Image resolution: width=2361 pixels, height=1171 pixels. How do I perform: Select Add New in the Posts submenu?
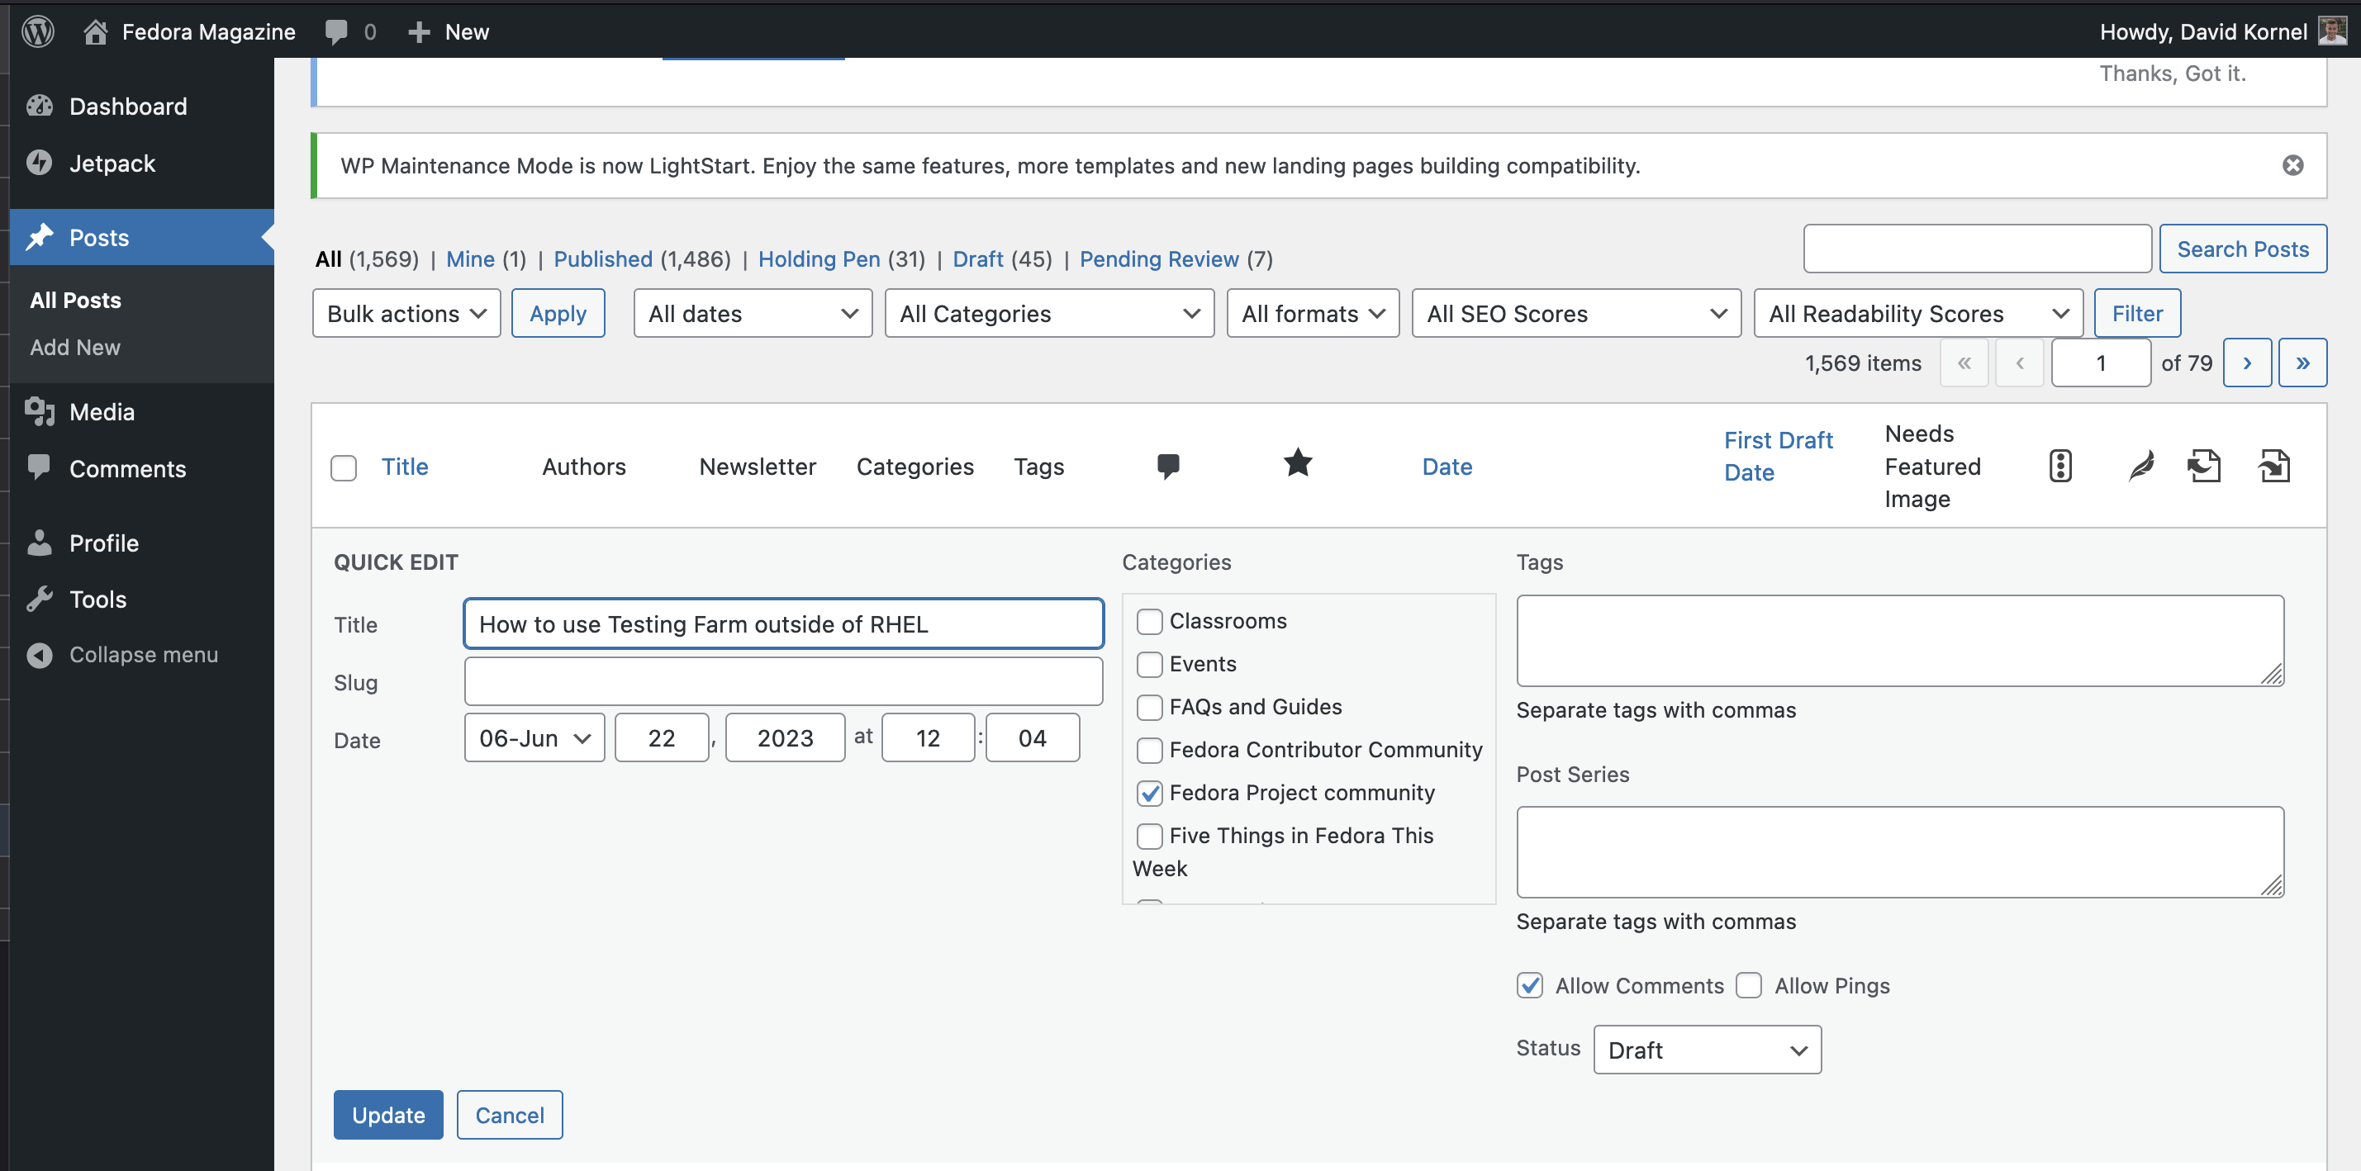75,348
